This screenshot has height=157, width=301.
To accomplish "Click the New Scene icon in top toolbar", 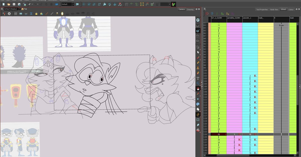I will 4,4.
